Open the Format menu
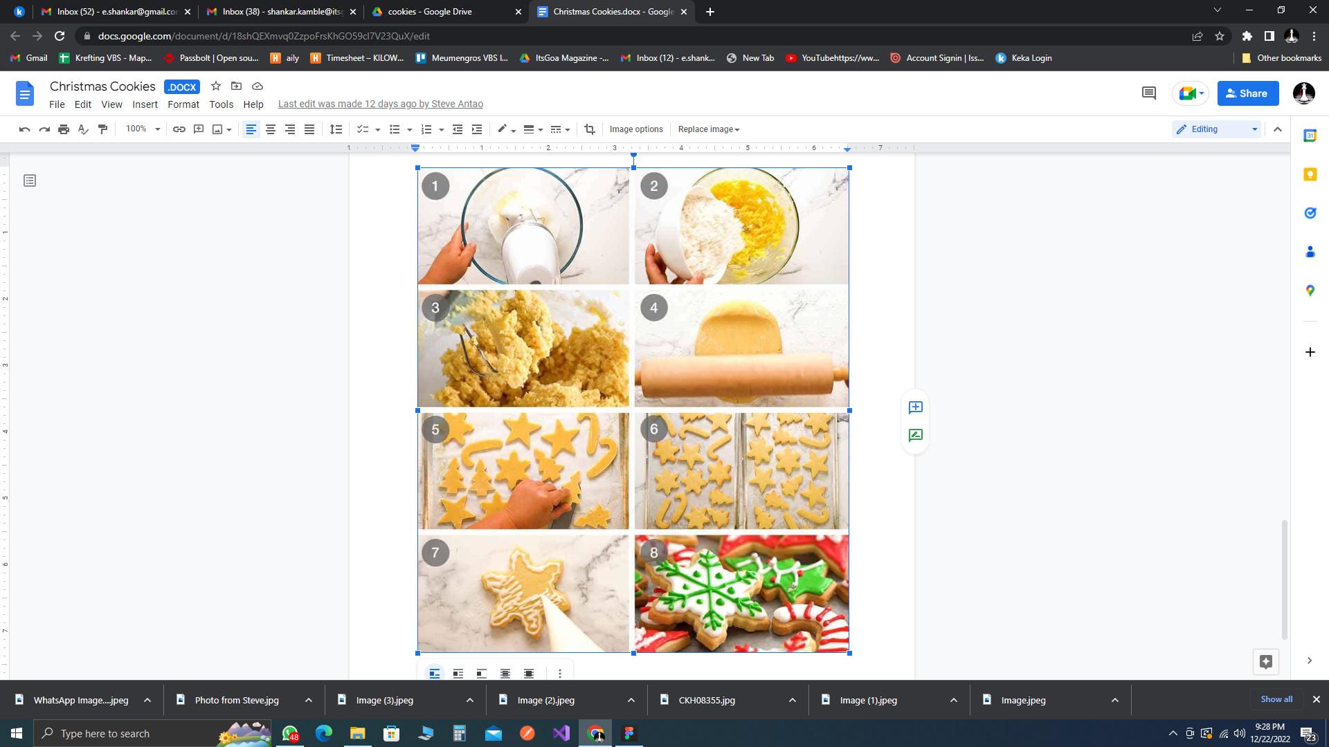Image resolution: width=1329 pixels, height=747 pixels. [x=183, y=104]
